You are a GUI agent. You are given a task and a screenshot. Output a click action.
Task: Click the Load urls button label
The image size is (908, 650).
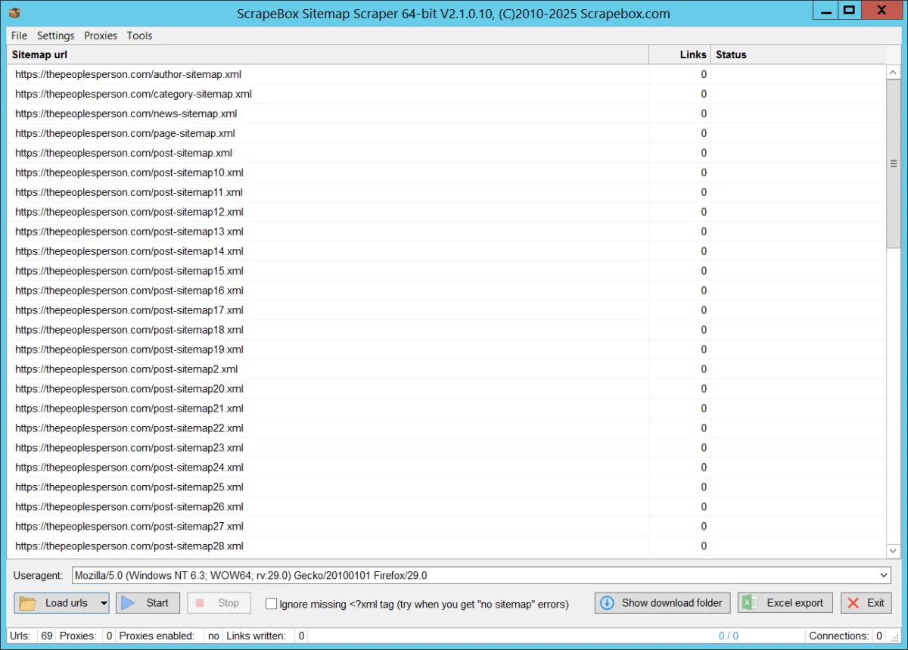[67, 603]
